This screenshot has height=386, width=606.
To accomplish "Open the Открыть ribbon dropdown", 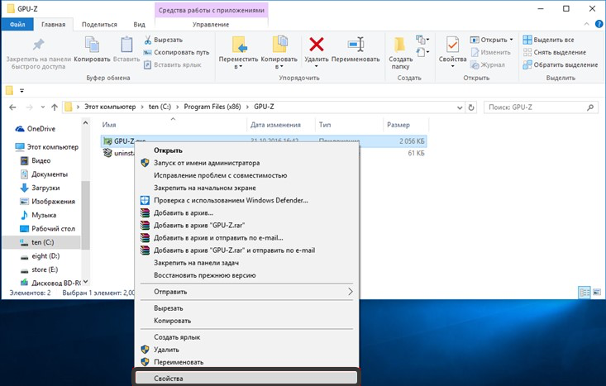I will coord(492,40).
